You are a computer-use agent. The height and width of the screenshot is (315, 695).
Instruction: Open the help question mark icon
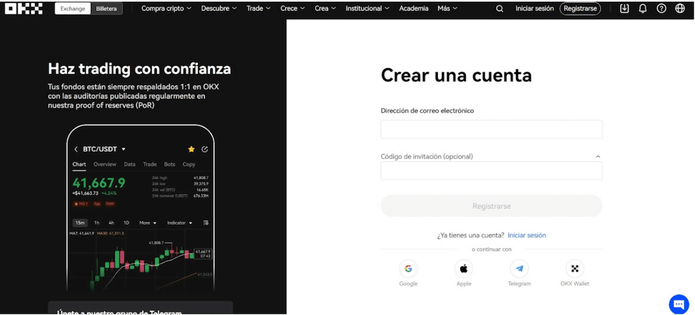[x=661, y=9]
